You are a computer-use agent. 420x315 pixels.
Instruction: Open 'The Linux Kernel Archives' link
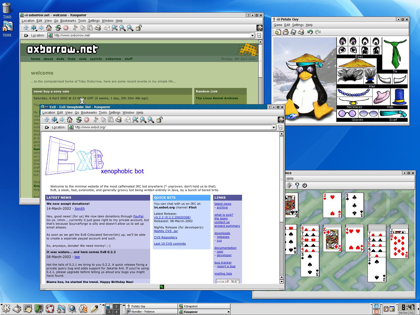[217, 98]
